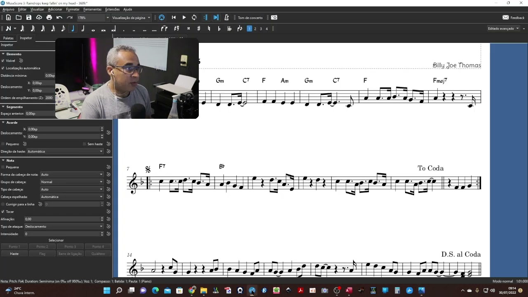The image size is (528, 297).
Task: Open a file using the folder icon
Action: click(19, 17)
